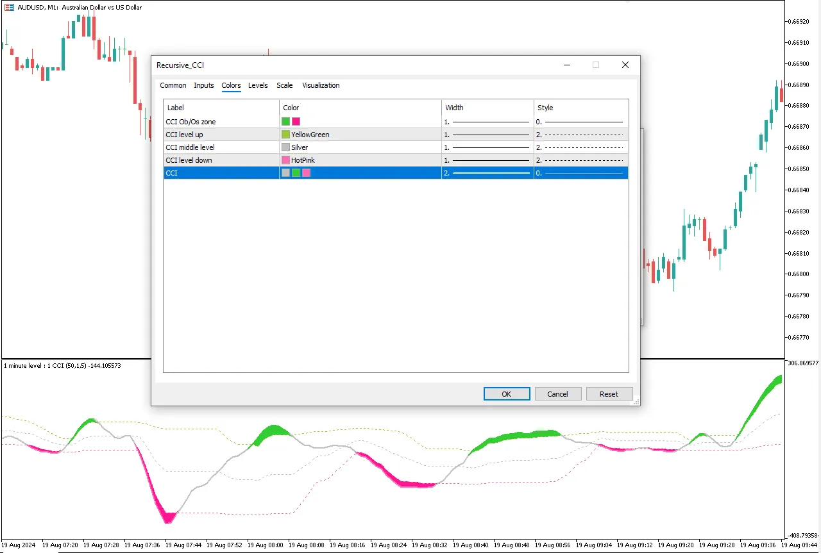The width and height of the screenshot is (821, 553).
Task: Open the Levels tab
Action: (x=258, y=85)
